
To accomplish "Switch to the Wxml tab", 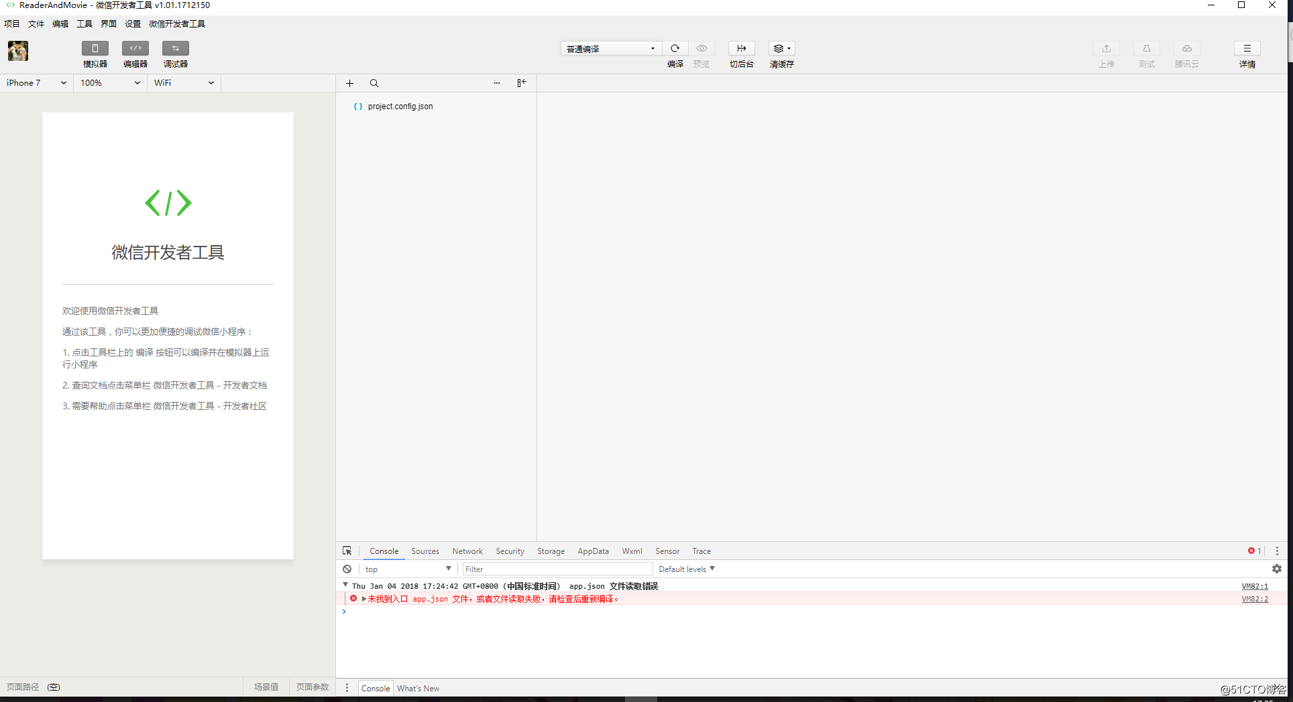I will coord(632,551).
